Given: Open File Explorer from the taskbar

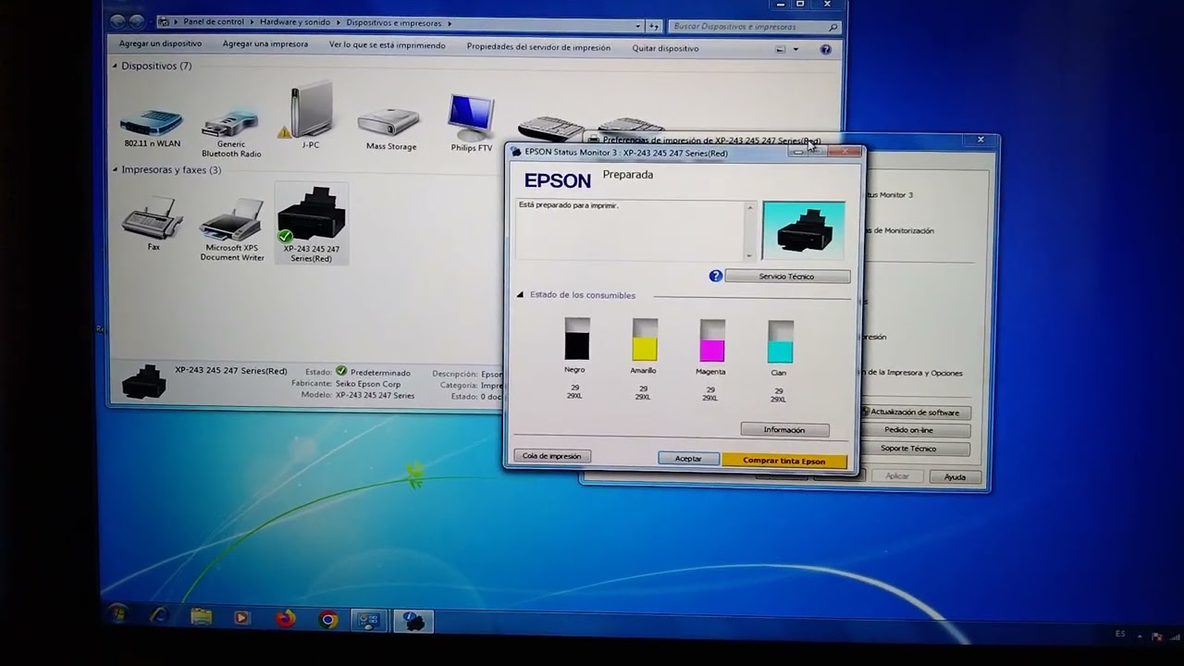Looking at the screenshot, I should 201,616.
